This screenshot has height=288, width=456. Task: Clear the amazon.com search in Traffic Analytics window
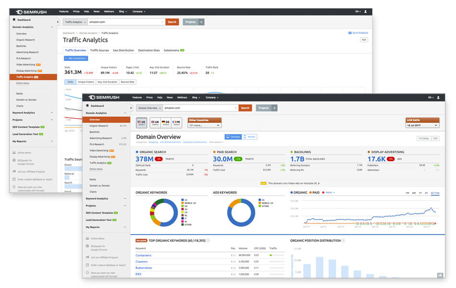[x=162, y=22]
